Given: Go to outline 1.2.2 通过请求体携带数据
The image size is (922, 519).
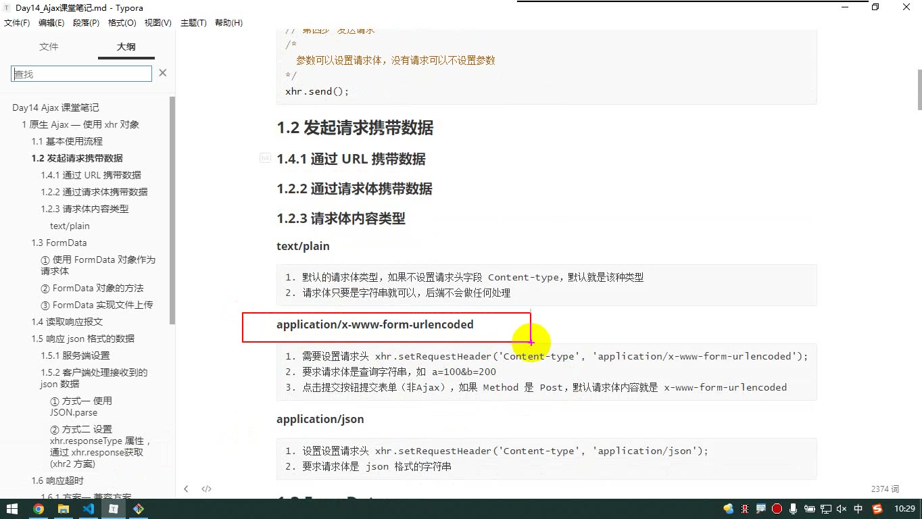Looking at the screenshot, I should click(94, 192).
